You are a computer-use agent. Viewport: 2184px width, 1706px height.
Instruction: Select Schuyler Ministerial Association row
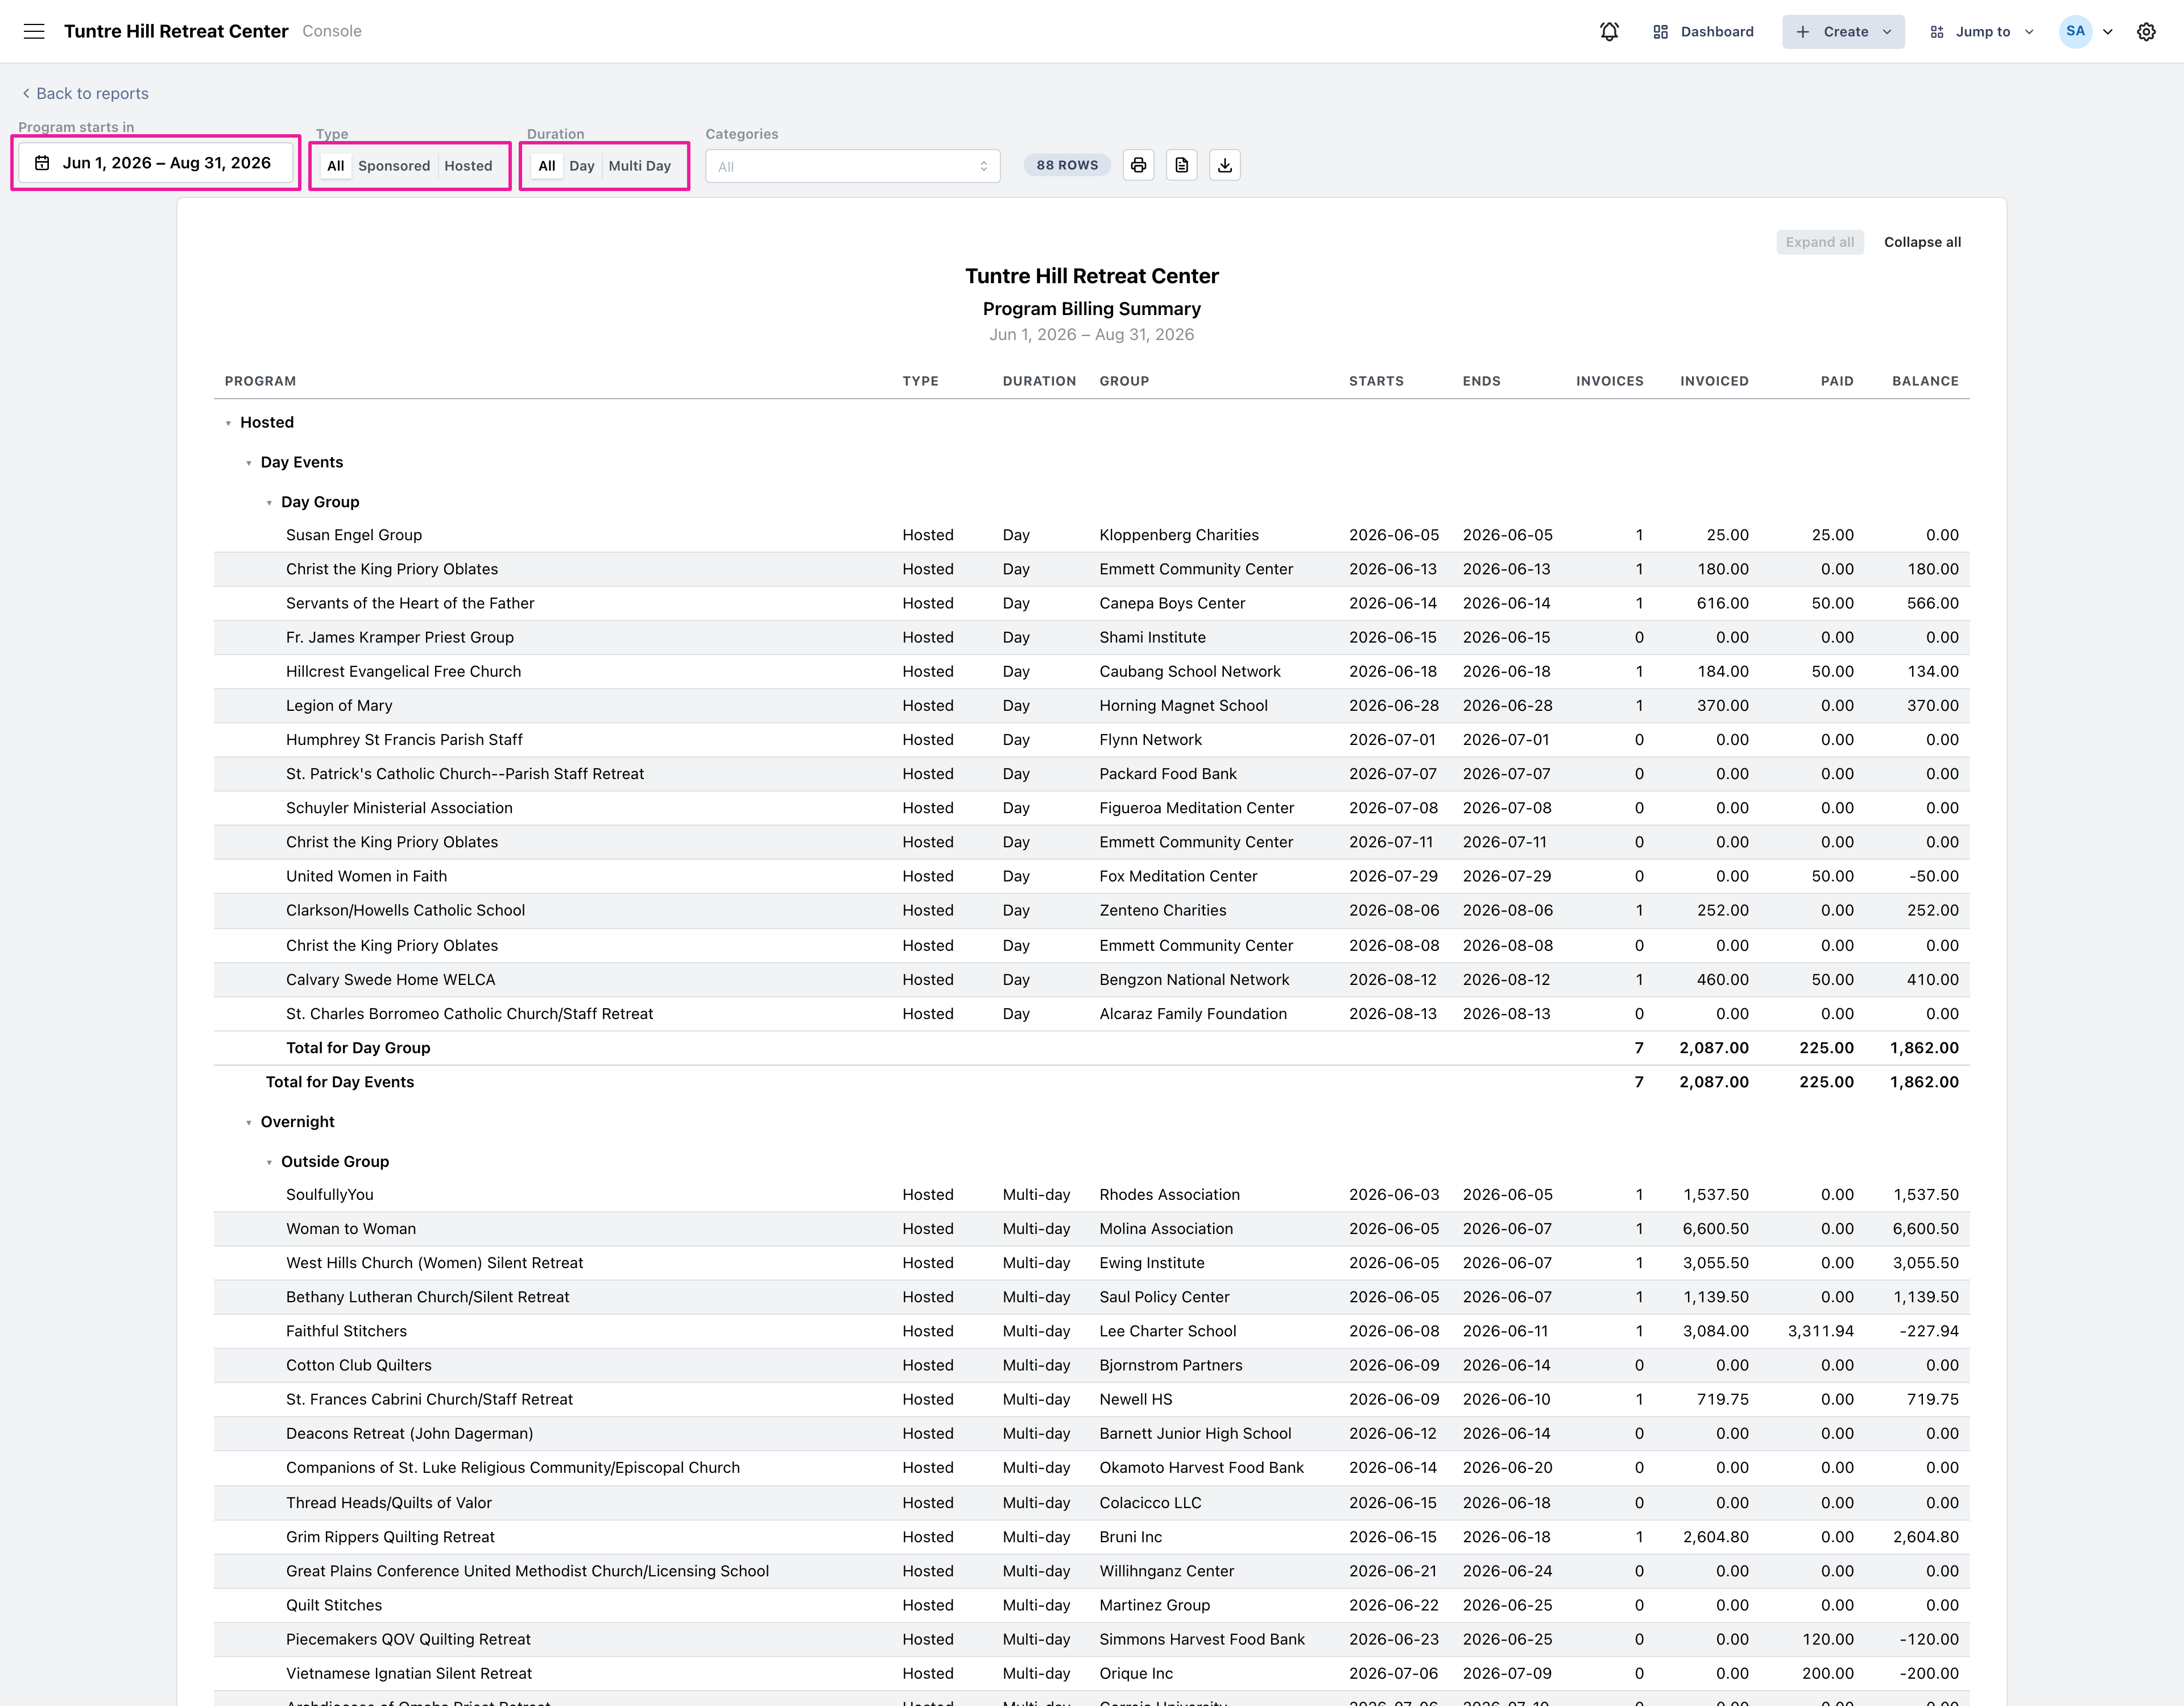pyautogui.click(x=1091, y=808)
